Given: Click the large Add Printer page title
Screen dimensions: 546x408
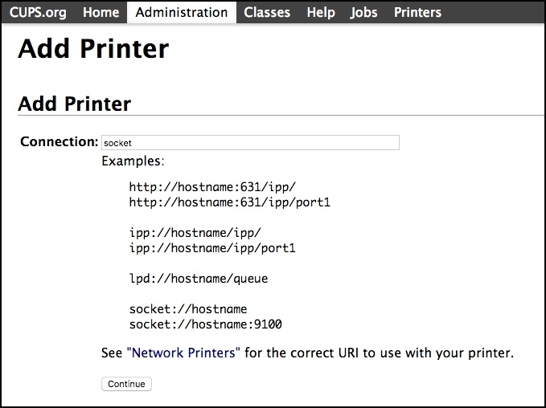Looking at the screenshot, I should point(93,49).
